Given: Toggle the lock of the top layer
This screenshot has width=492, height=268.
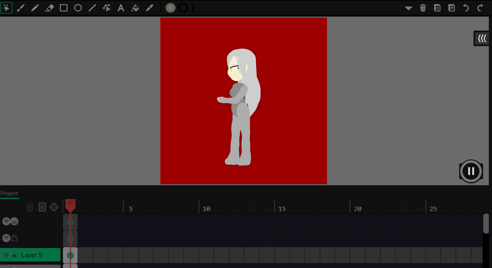Looking at the screenshot, I should tap(14, 221).
